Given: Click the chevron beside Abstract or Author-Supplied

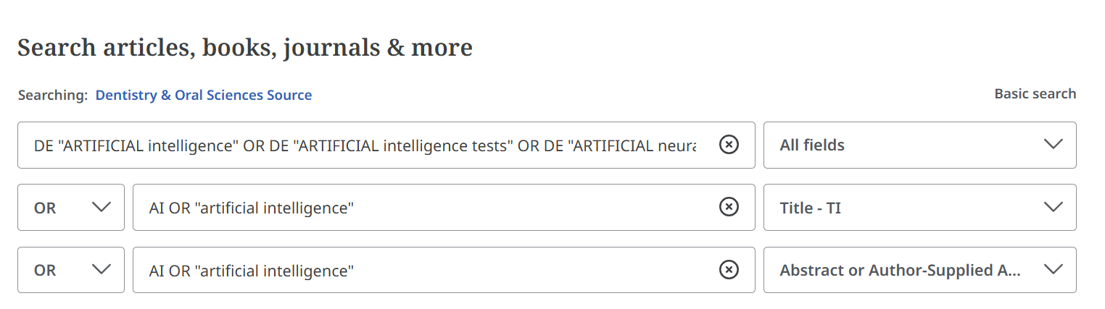Looking at the screenshot, I should point(1053,270).
